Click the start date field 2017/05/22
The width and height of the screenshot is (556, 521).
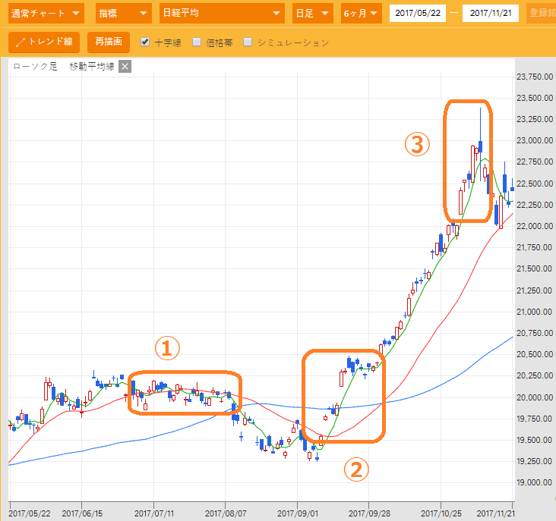click(417, 14)
